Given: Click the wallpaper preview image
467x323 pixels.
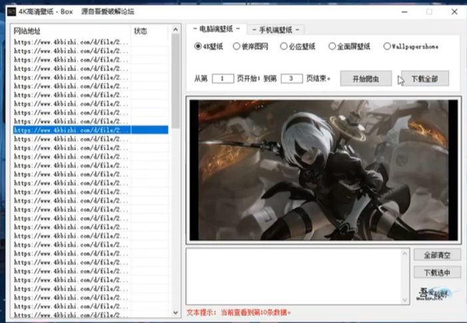Looking at the screenshot, I should pos(324,170).
